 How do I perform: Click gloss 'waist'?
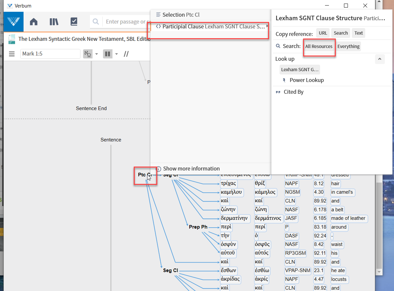(337, 244)
